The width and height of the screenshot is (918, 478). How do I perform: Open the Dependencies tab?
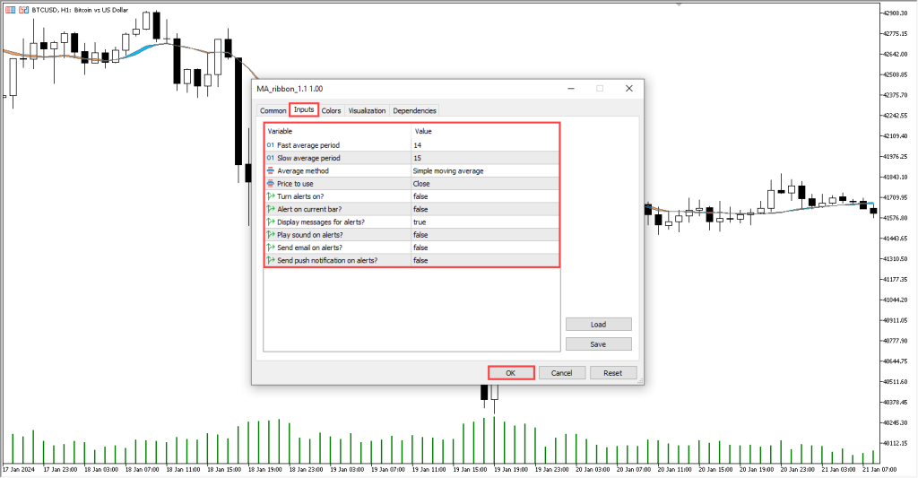[414, 110]
